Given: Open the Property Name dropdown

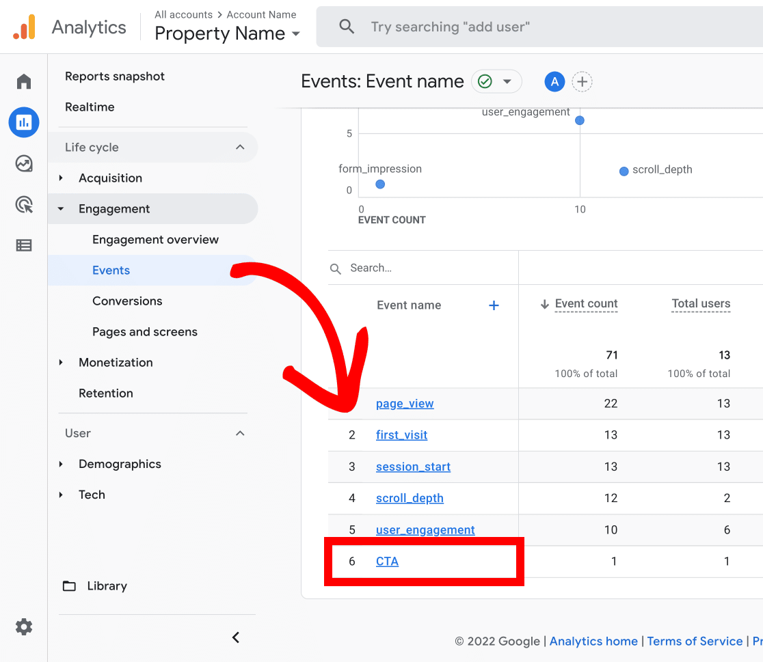Looking at the screenshot, I should click(x=227, y=33).
